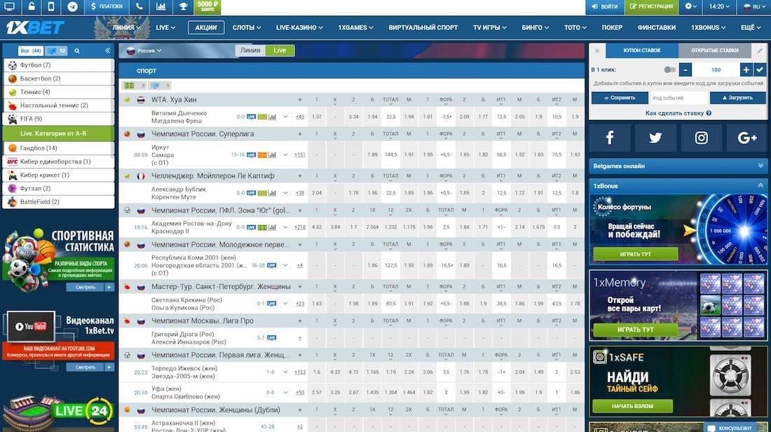Expand markets chevron for Бублик match
The height and width of the screenshot is (432, 771).
286,193
